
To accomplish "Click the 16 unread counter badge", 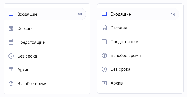I will pyautogui.click(x=173, y=14).
